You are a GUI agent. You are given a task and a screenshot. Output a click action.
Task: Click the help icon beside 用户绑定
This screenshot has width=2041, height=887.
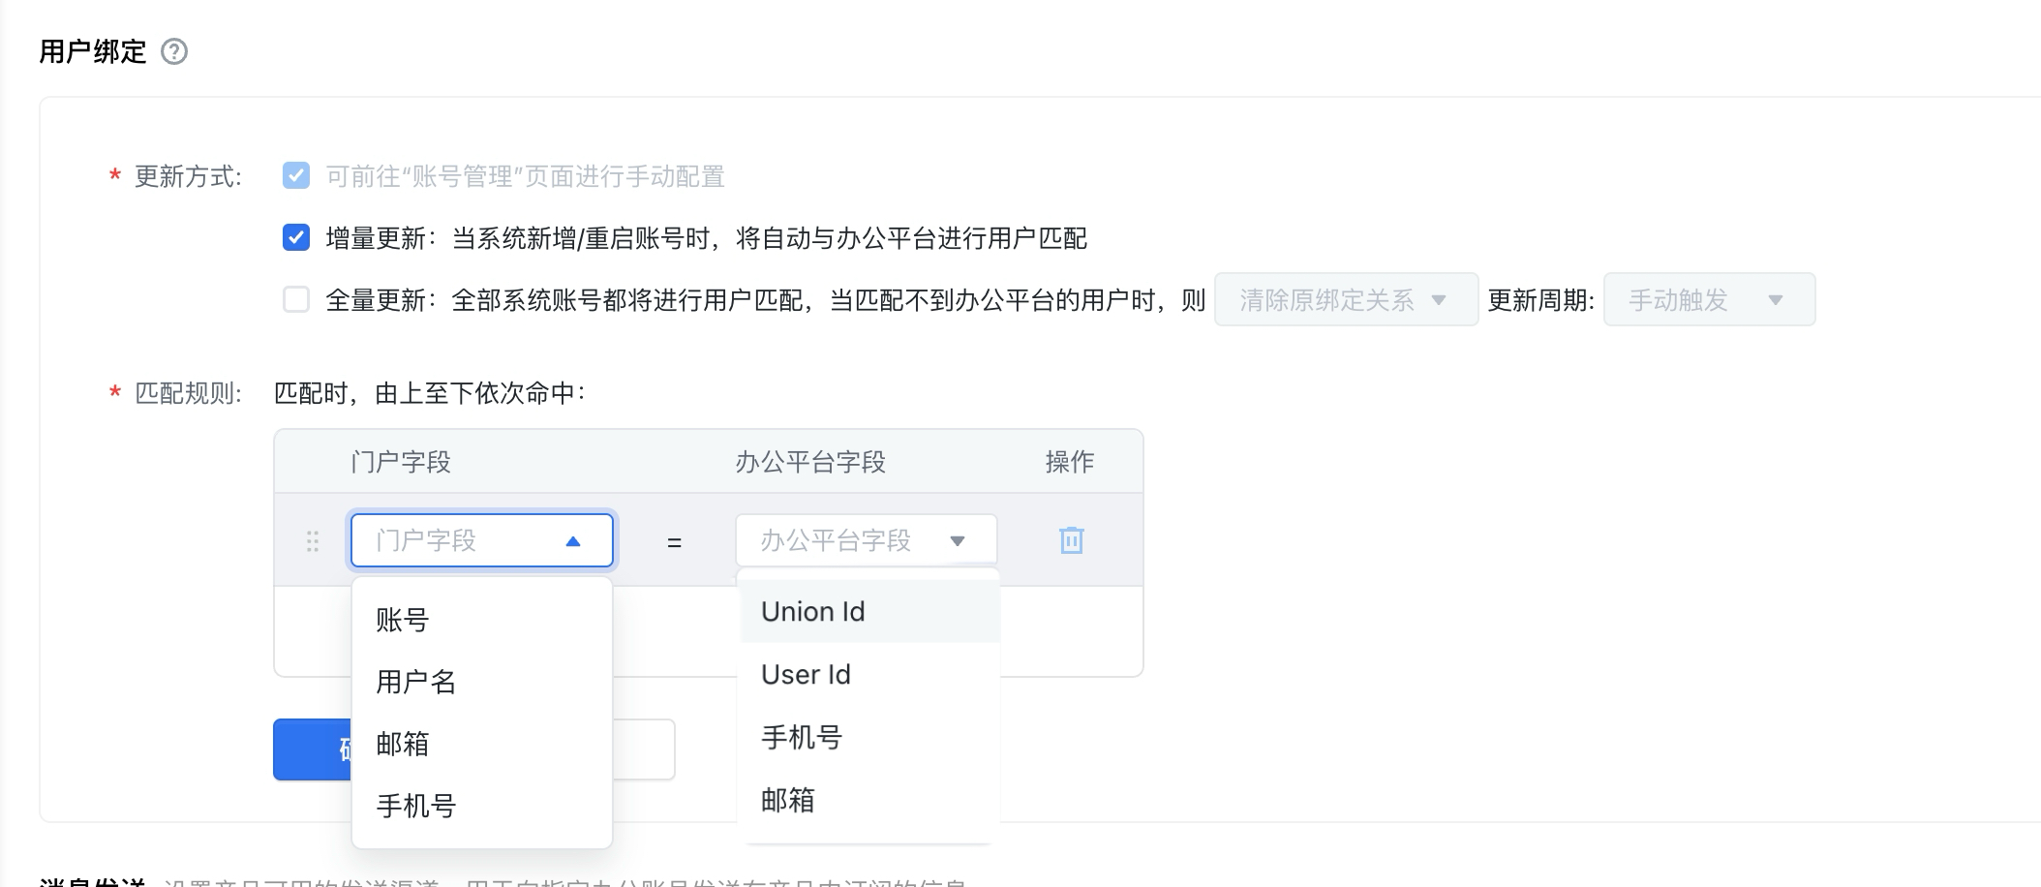174,51
